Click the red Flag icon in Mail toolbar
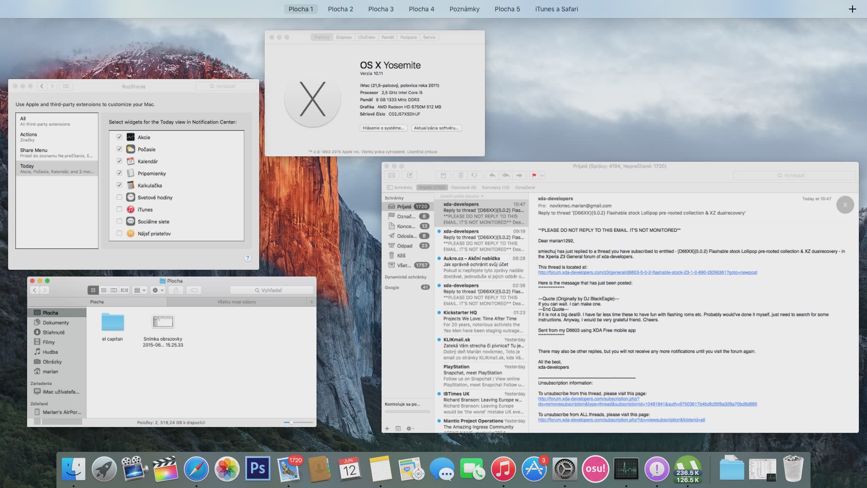 tap(534, 175)
